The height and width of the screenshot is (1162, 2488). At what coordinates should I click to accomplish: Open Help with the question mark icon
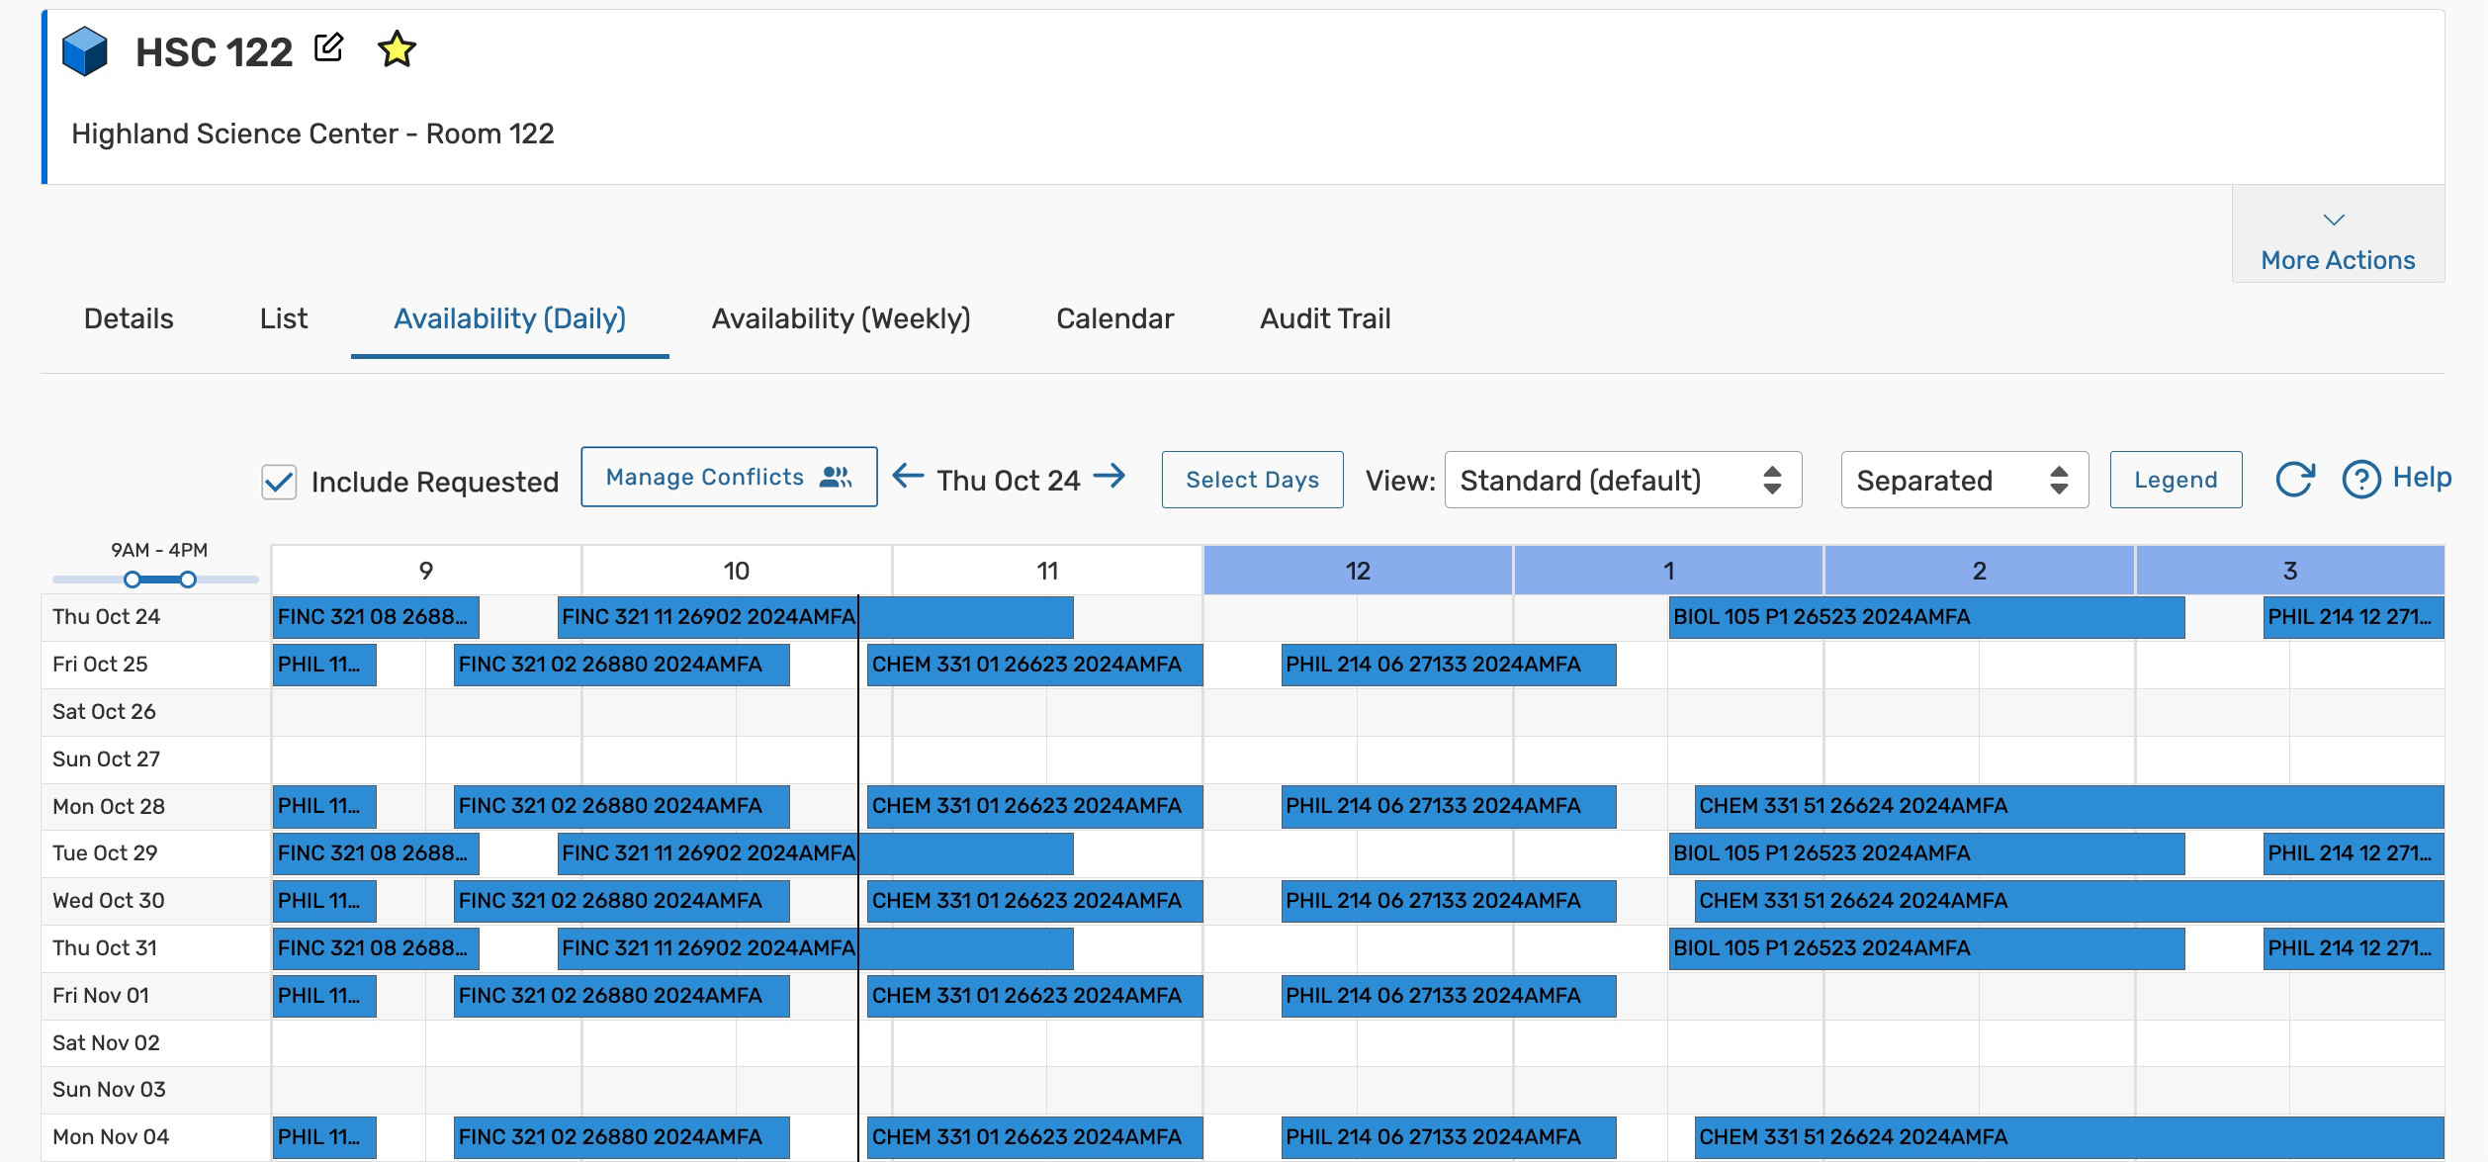(2362, 478)
